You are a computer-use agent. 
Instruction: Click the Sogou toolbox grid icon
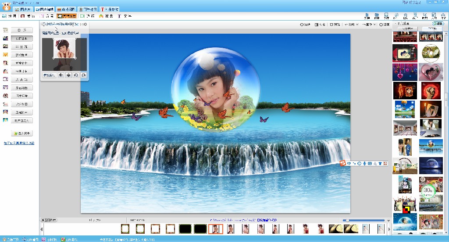pos(385,163)
